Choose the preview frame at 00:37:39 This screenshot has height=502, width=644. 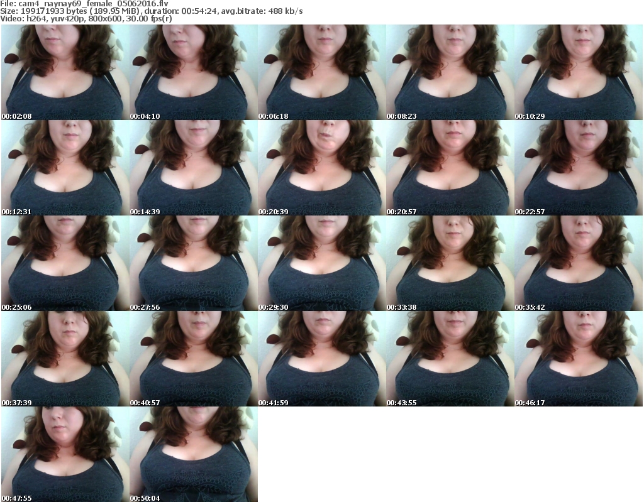pos(65,359)
